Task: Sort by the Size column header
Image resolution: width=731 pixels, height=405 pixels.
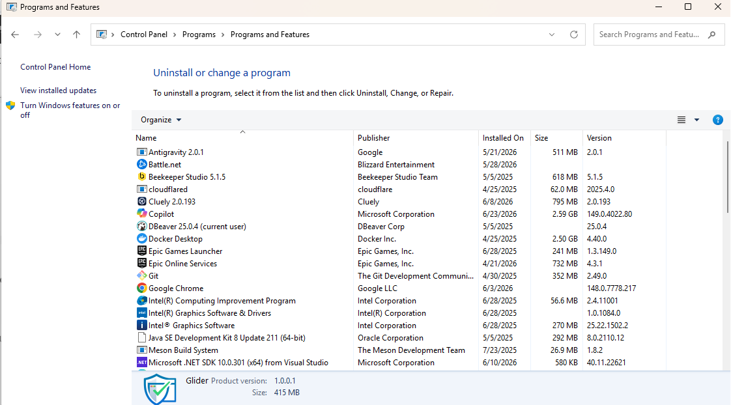Action: [556, 137]
